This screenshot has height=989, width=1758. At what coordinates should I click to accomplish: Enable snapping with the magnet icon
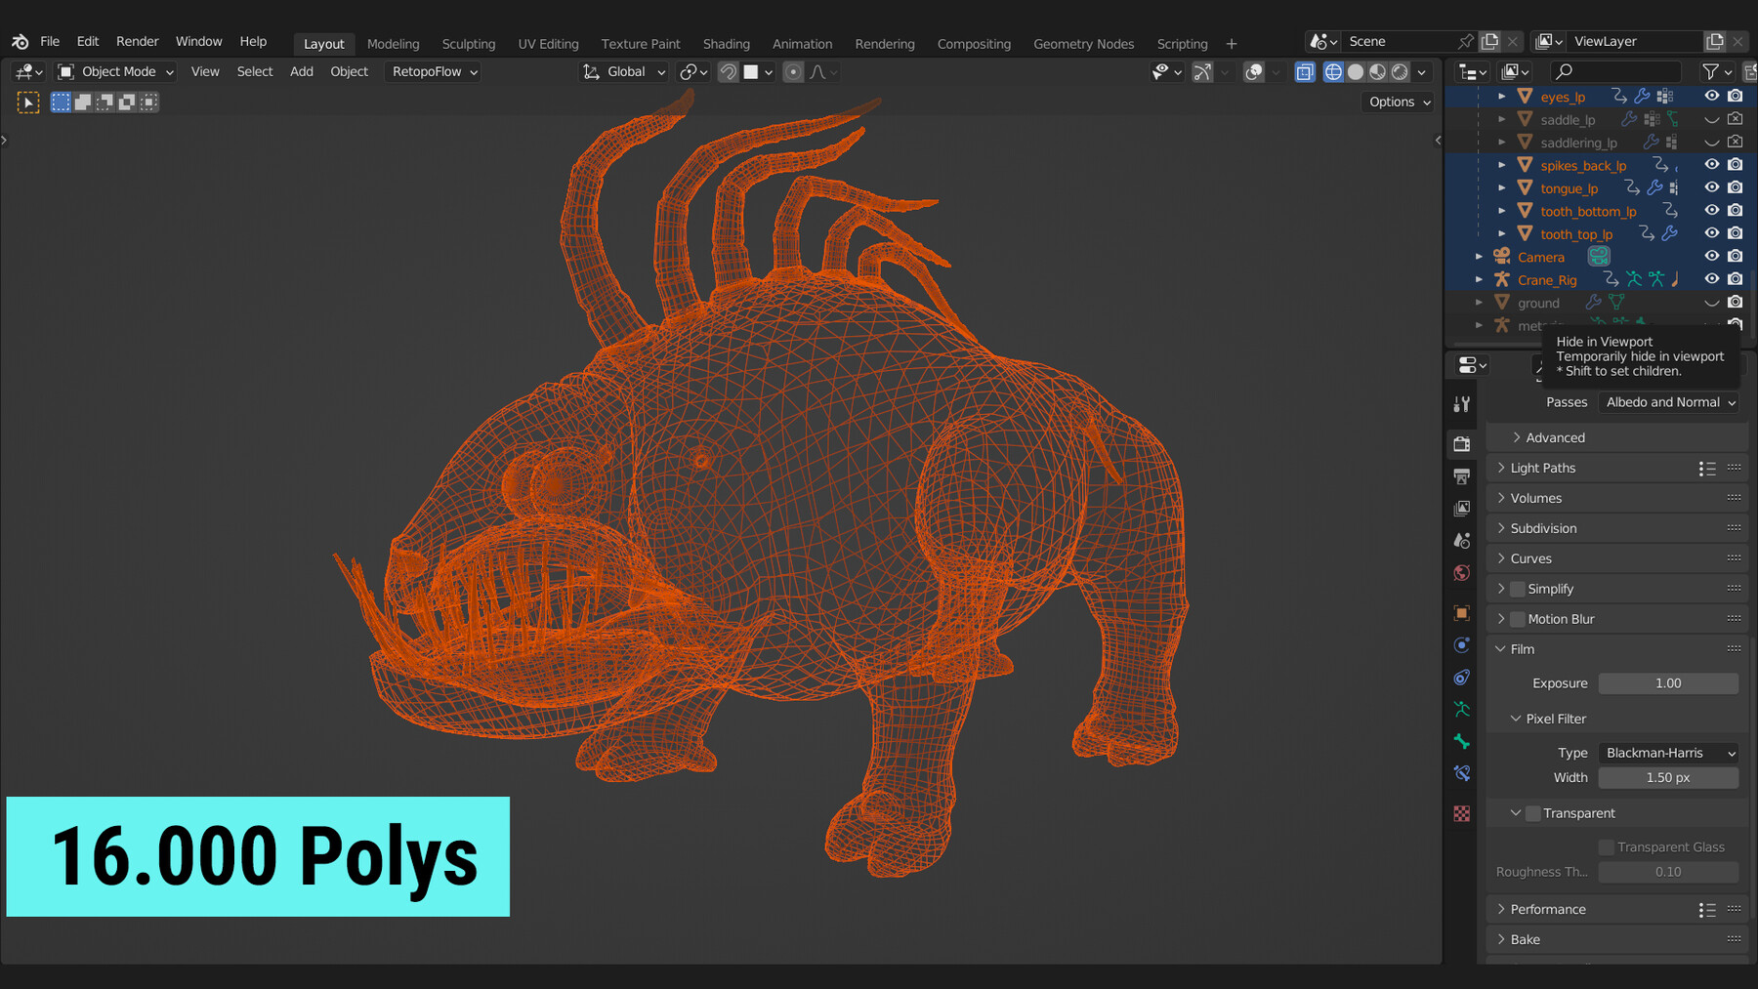729,71
